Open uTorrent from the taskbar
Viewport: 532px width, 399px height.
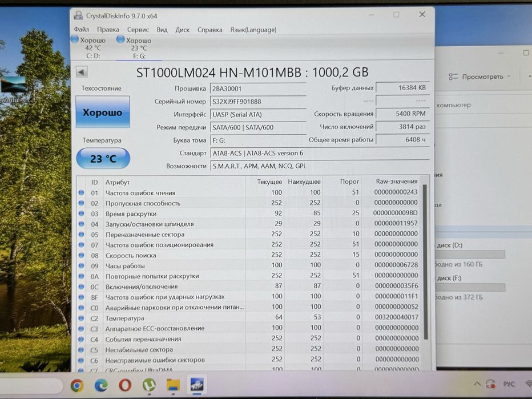pos(149,385)
